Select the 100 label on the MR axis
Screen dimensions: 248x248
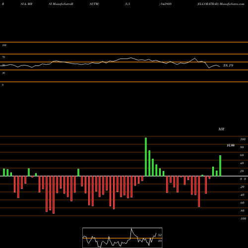click(243, 139)
